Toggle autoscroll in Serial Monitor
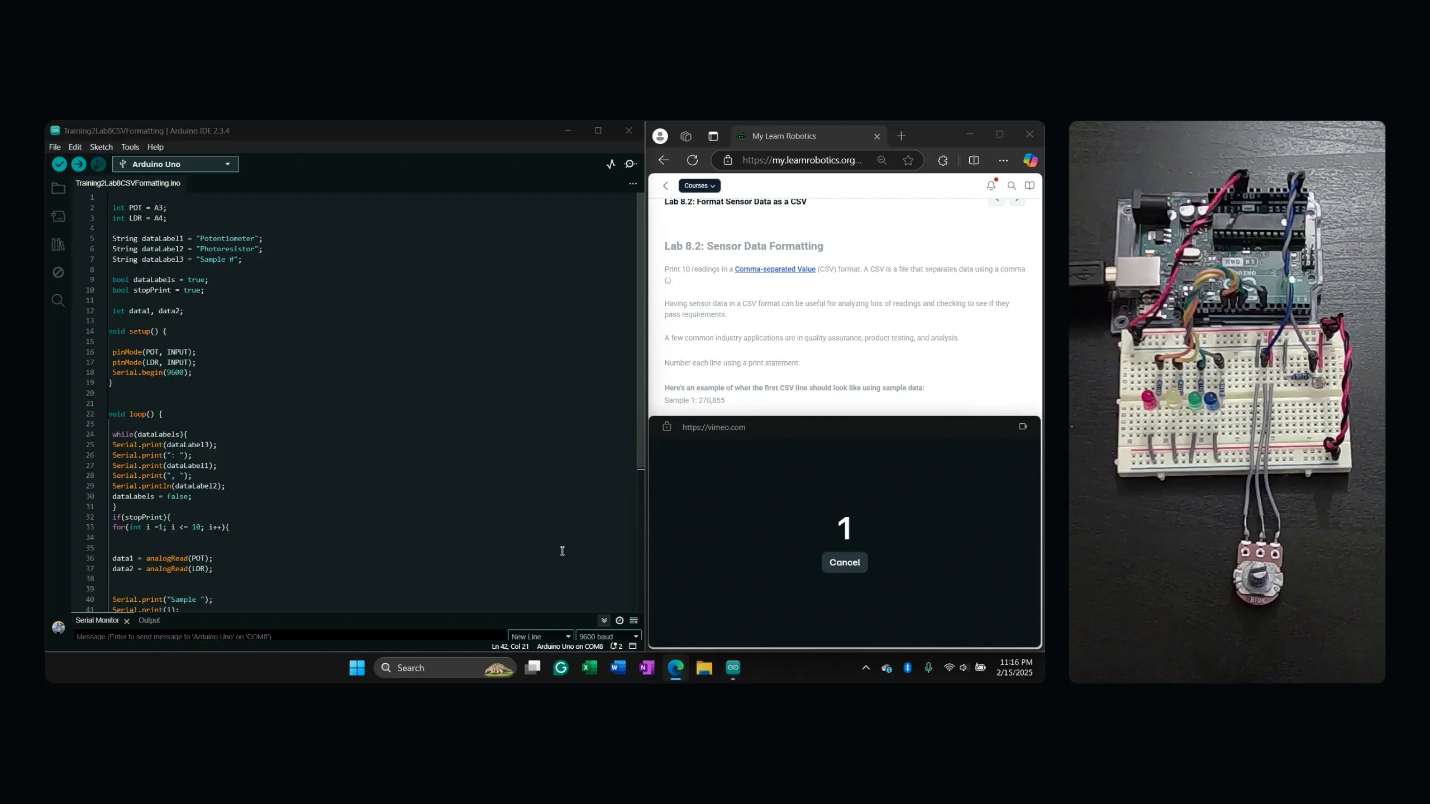The width and height of the screenshot is (1430, 804). 604,620
